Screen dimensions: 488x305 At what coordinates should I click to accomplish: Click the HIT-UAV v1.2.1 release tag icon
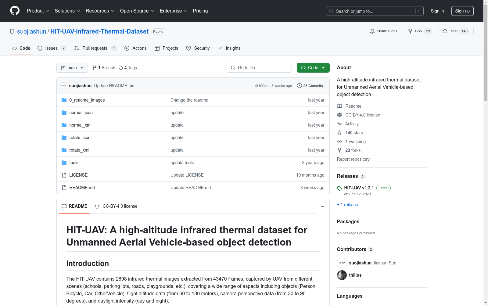(x=339, y=188)
